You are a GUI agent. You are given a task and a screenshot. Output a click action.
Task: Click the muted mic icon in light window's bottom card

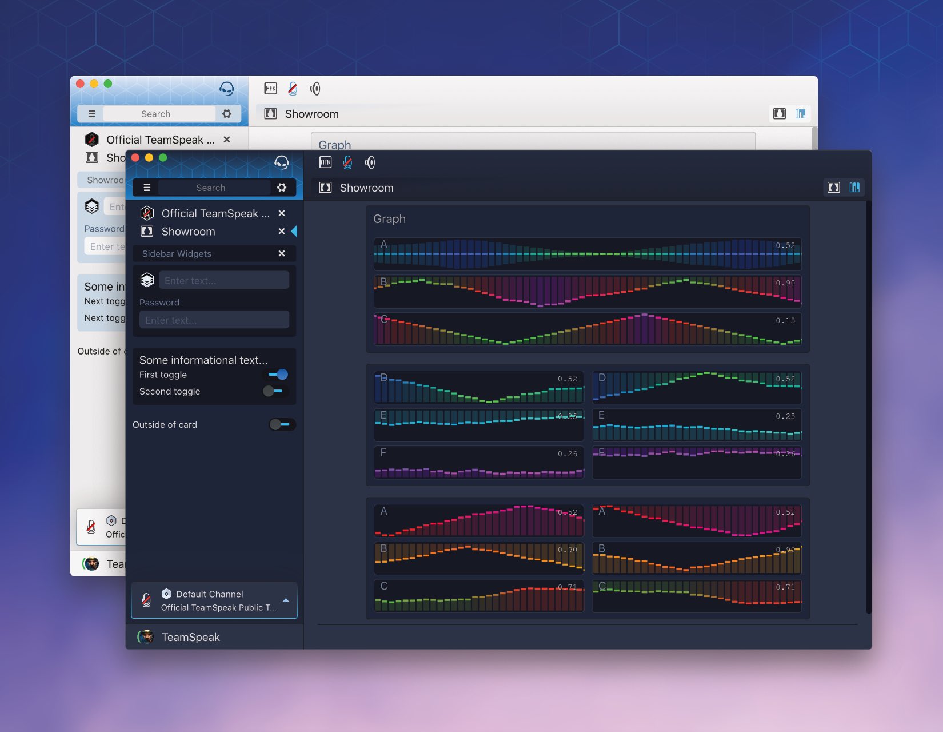click(x=91, y=526)
